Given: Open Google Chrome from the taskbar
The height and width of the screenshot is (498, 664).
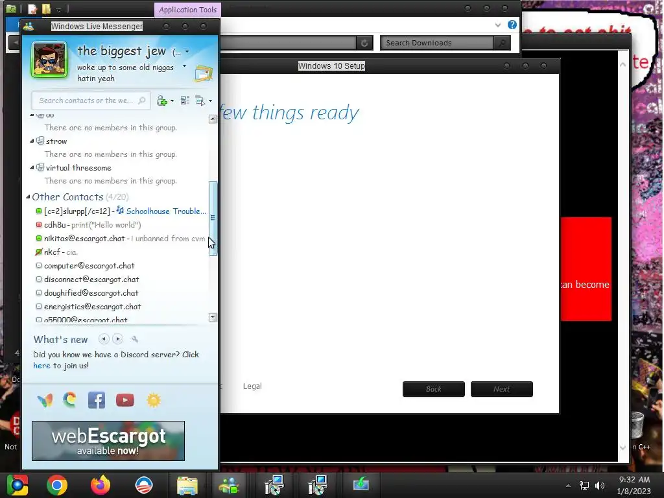Looking at the screenshot, I should [x=57, y=485].
